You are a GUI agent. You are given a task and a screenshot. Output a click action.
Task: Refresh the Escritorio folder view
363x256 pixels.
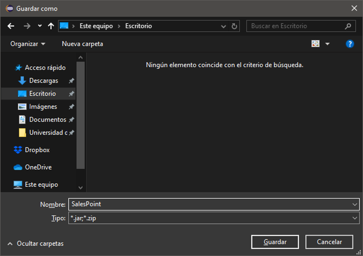[234, 26]
